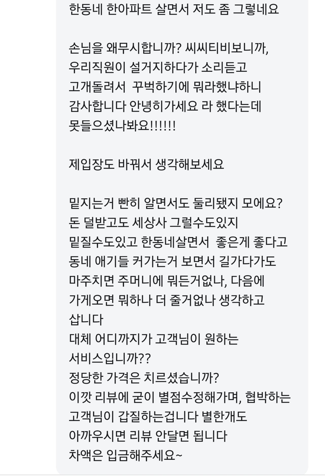The image size is (325, 476).
Task: Click the text "좋은게 좋다고"
Action: [x=251, y=242]
